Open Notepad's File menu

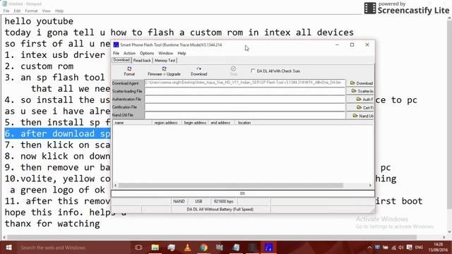pyautogui.click(x=6, y=11)
